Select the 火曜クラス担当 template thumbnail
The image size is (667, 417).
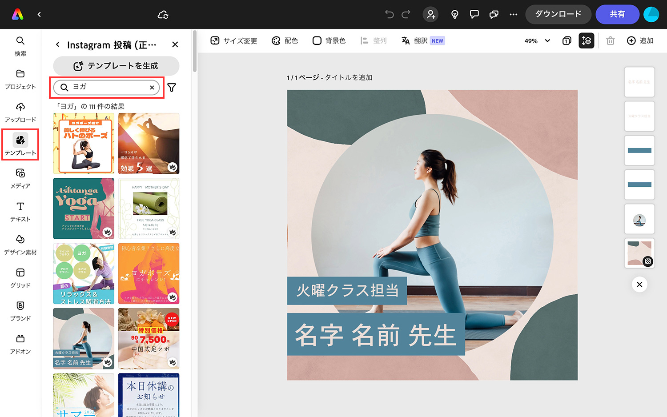tap(84, 339)
